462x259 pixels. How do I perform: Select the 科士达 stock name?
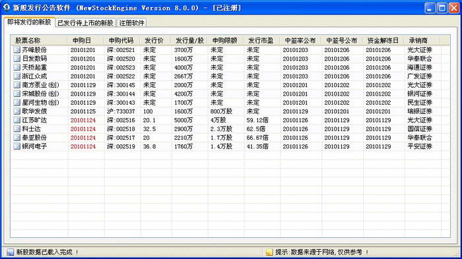(31, 129)
